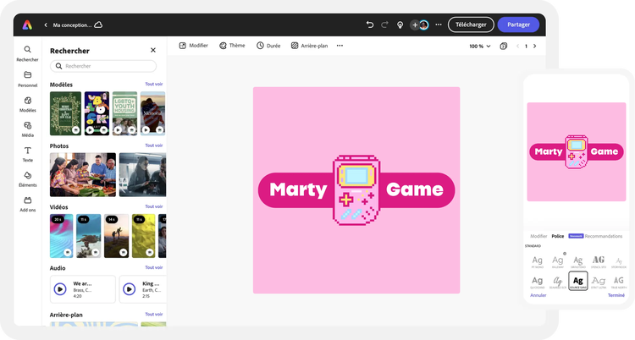Click Tout voir next to Modèles

tap(153, 85)
